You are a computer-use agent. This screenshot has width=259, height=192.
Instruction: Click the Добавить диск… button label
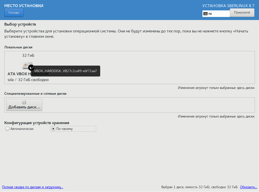coord(24,107)
